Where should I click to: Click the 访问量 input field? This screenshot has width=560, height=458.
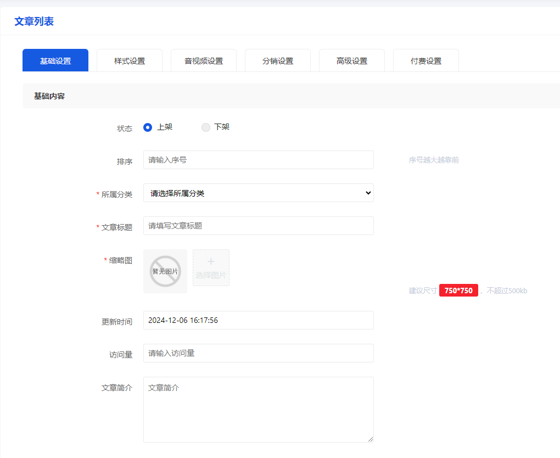[x=258, y=353]
